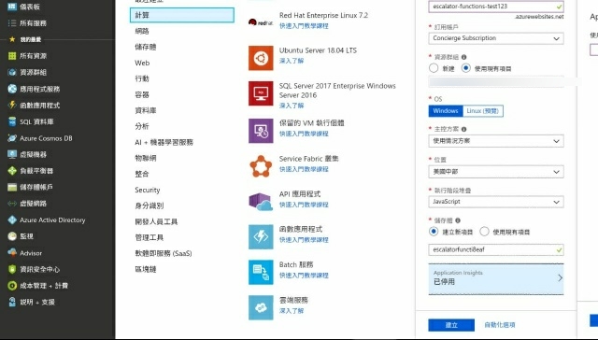The image size is (598, 340).
Task: Select the API 應用程式 icon
Action: 261,201
